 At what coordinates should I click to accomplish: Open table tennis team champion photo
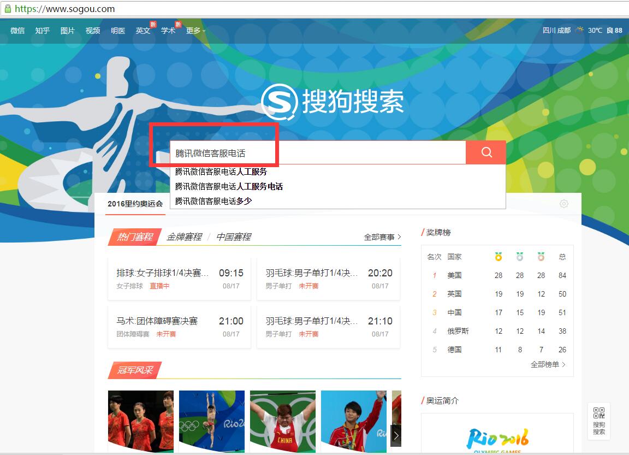tap(141, 421)
